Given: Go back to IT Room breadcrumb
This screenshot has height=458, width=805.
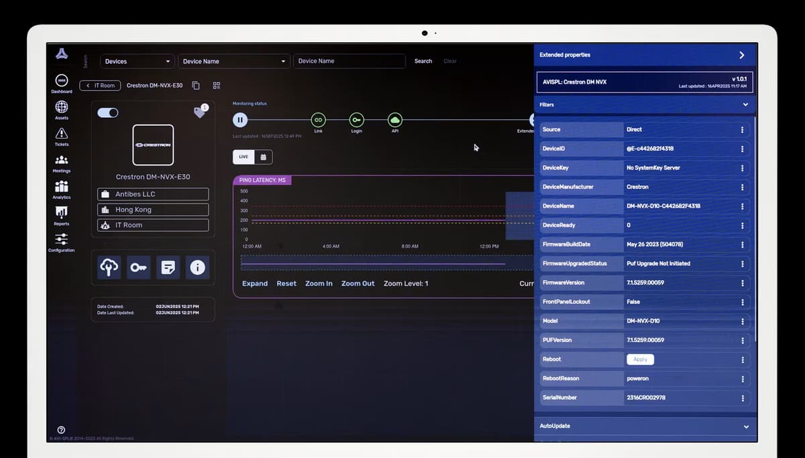Looking at the screenshot, I should coord(101,86).
